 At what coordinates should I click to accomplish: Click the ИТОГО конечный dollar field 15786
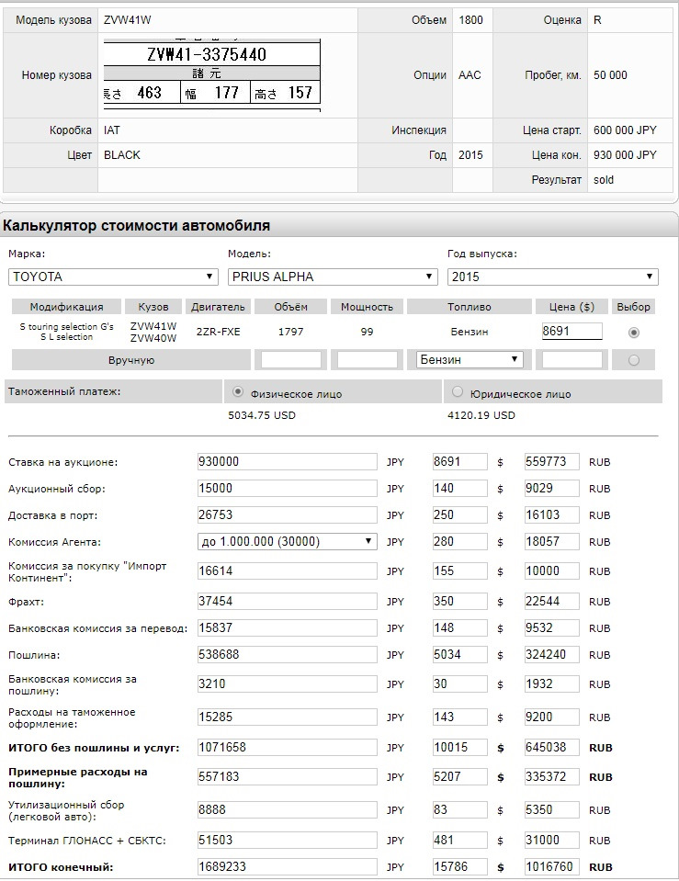pyautogui.click(x=459, y=866)
